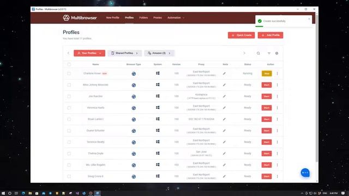The image size is (349, 196).
Task: Start the Terrence Beatty profile
Action: pos(267,142)
